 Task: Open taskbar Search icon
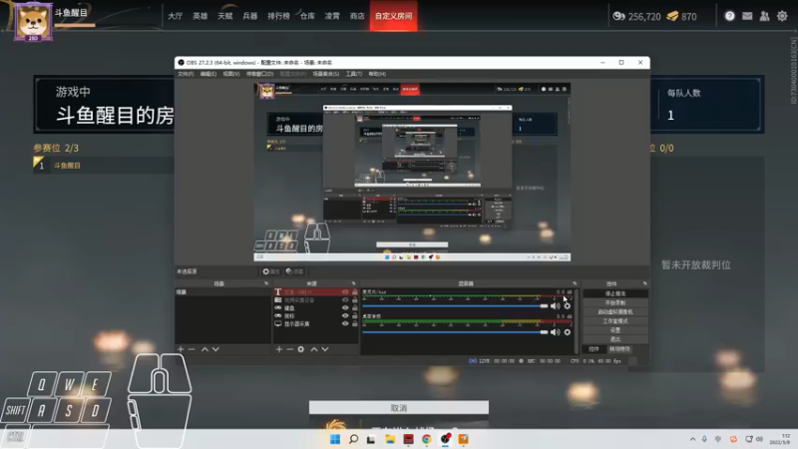[x=353, y=439]
